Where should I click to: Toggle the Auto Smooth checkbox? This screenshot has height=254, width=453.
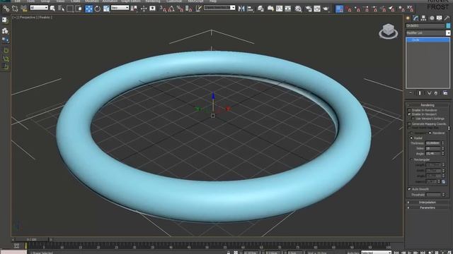coord(409,189)
